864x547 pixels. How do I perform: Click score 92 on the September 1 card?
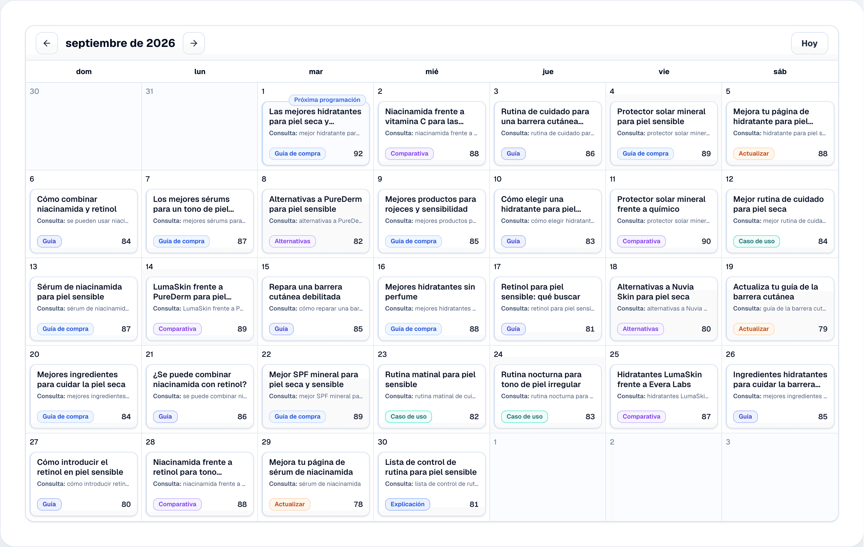358,153
